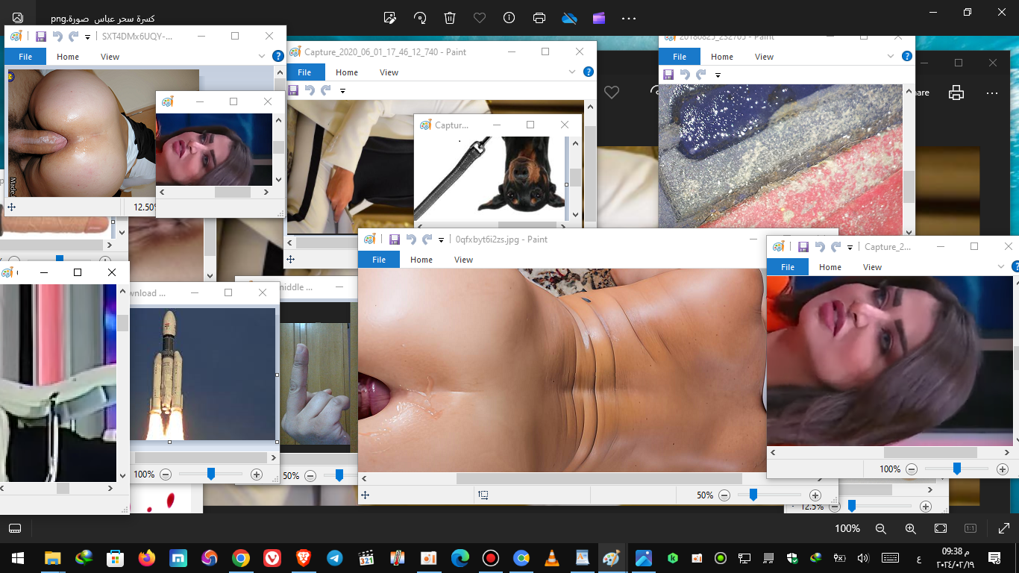Switch to View tab in Capture_2020_06_01 Paint window

click(x=389, y=72)
